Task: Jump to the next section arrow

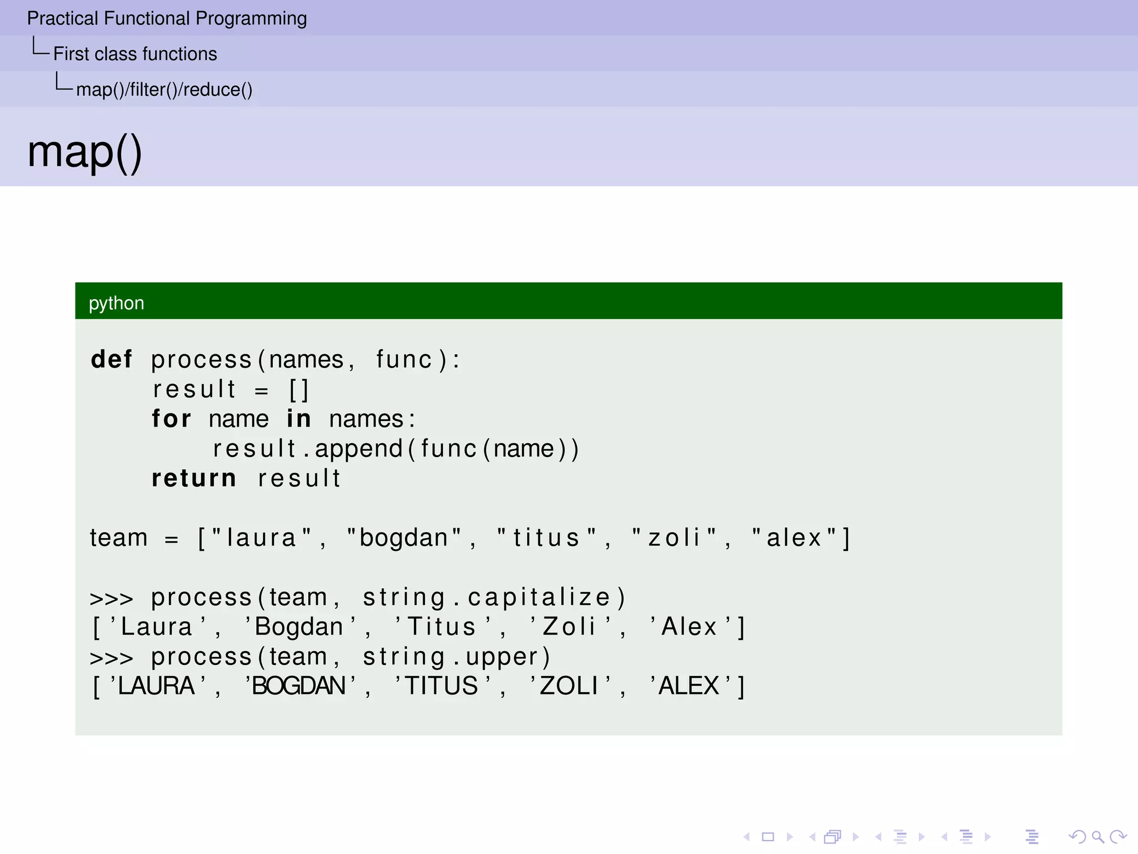Action: 987,837
